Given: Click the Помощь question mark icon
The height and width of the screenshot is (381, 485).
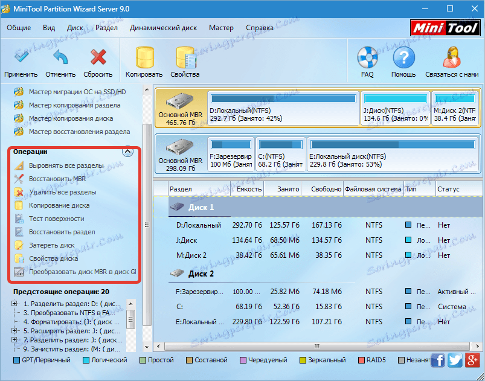Looking at the screenshot, I should [403, 57].
